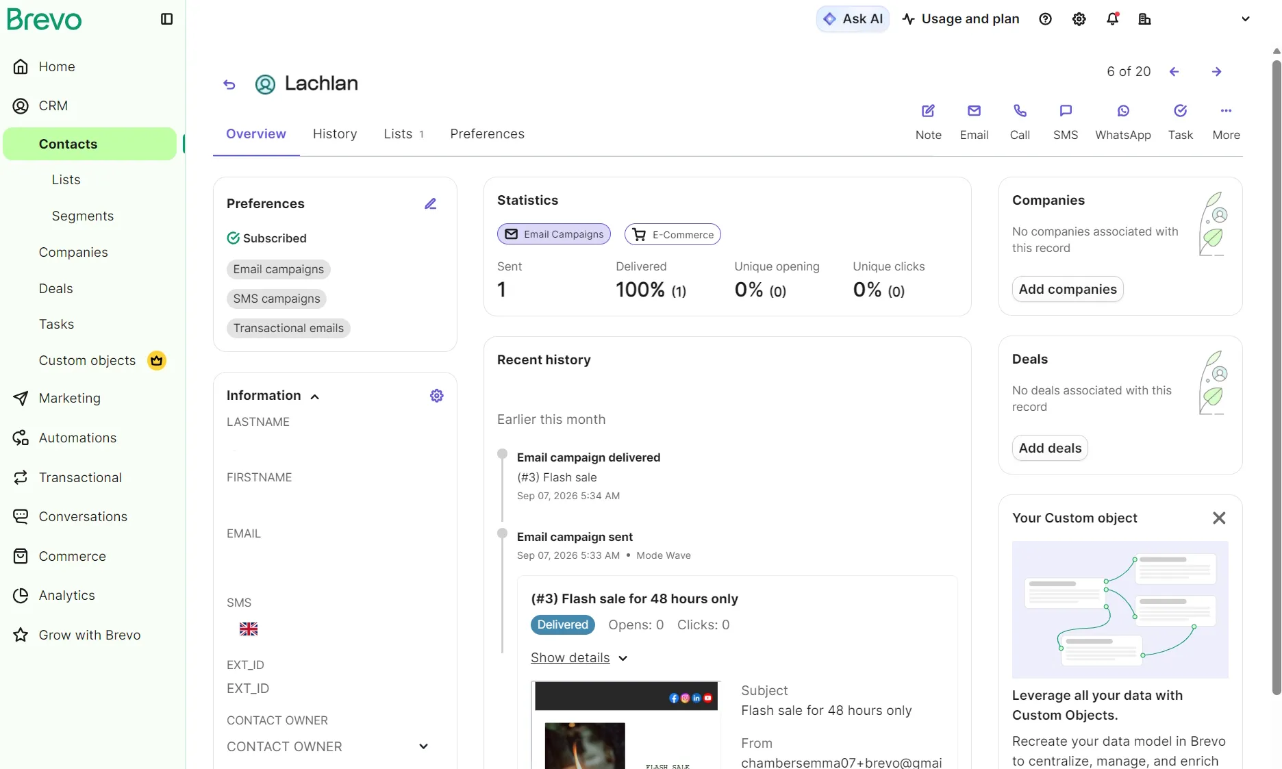Collapse the sidebar with the panel icon
The height and width of the screenshot is (769, 1282).
tap(166, 19)
